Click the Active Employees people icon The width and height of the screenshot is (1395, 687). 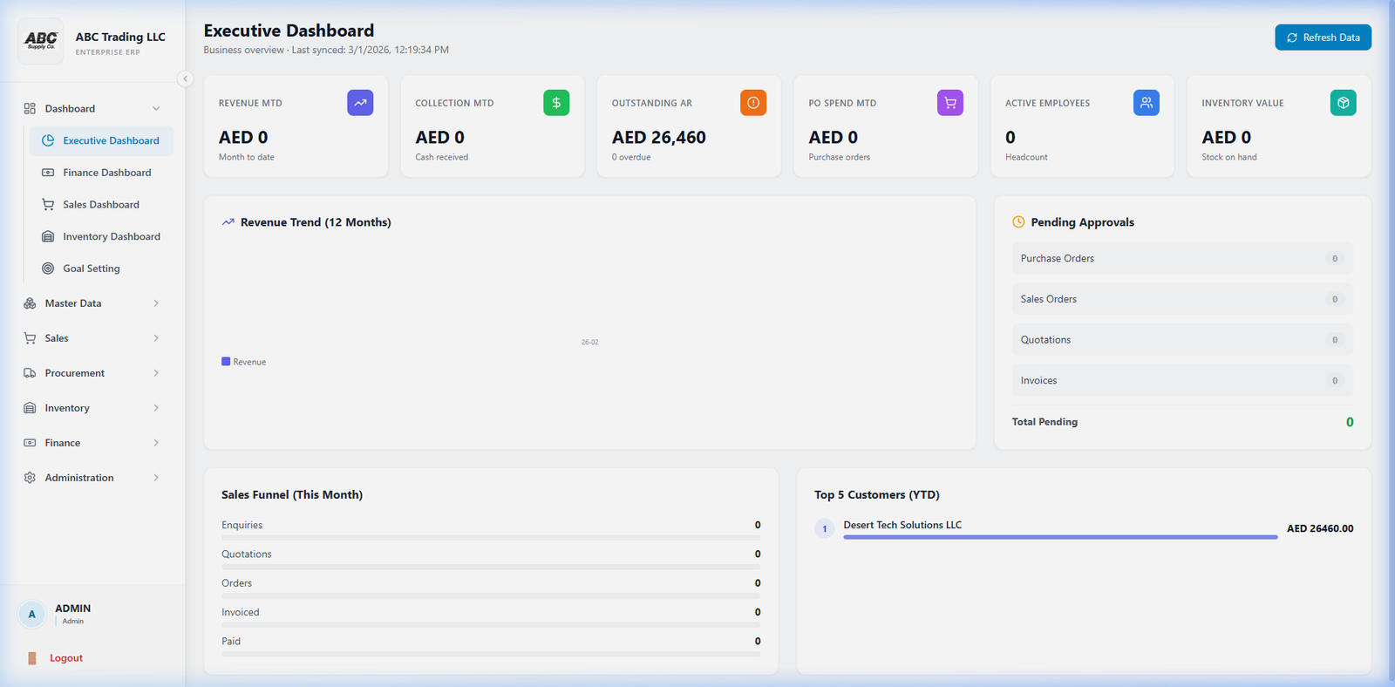(1147, 103)
